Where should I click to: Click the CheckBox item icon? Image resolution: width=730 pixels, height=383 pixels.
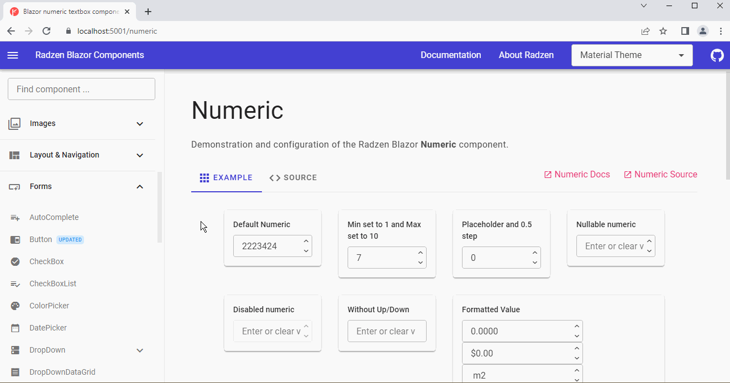15,262
